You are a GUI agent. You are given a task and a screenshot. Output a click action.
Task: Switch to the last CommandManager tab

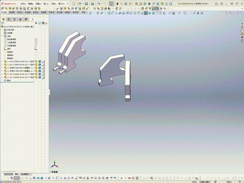point(84,12)
